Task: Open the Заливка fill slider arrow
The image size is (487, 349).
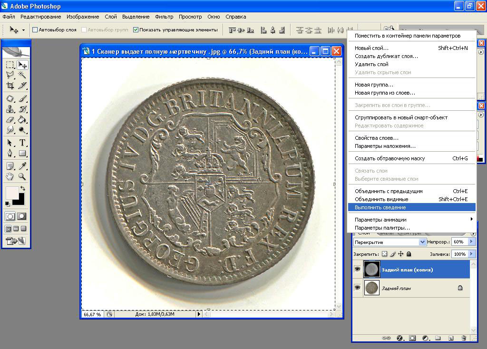Action: click(471, 254)
